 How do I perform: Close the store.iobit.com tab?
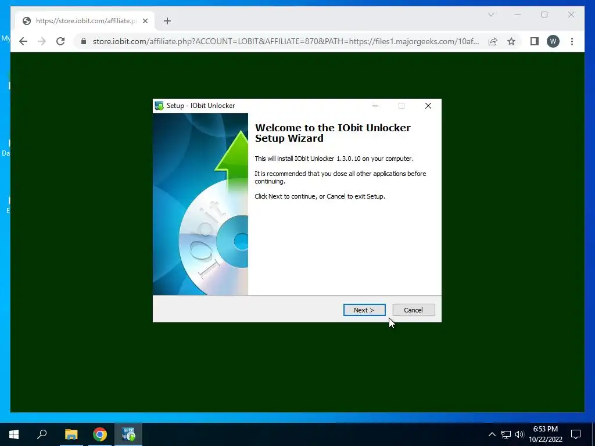pyautogui.click(x=145, y=21)
